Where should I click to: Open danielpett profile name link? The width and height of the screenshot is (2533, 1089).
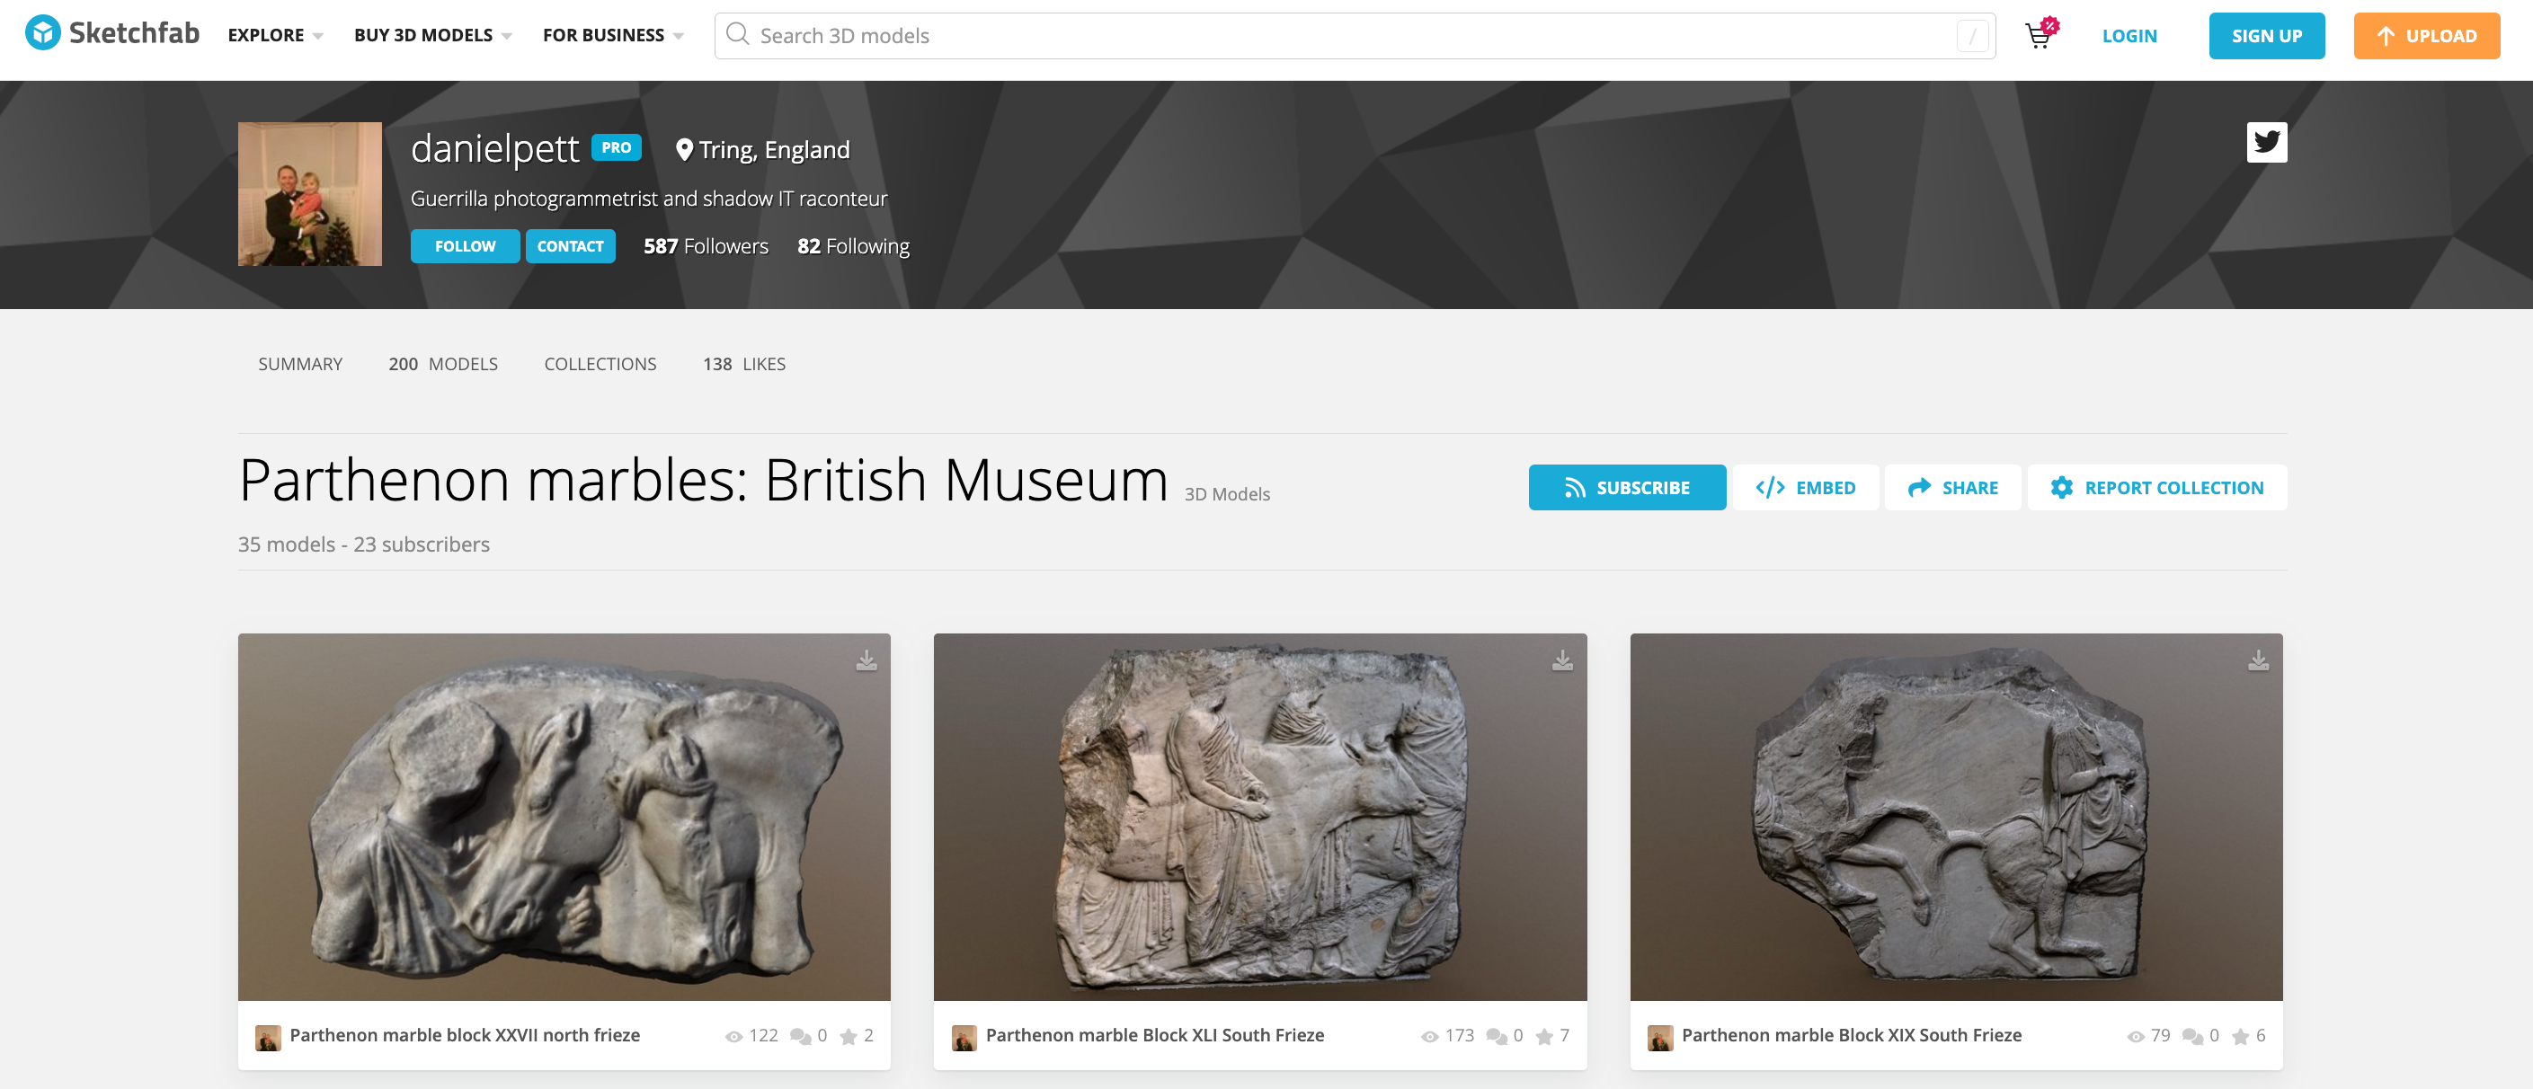pos(494,147)
